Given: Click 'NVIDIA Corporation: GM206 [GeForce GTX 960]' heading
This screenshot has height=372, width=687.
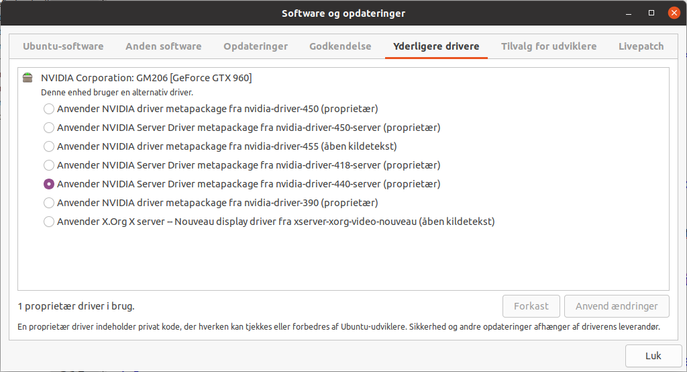Looking at the screenshot, I should tap(146, 78).
